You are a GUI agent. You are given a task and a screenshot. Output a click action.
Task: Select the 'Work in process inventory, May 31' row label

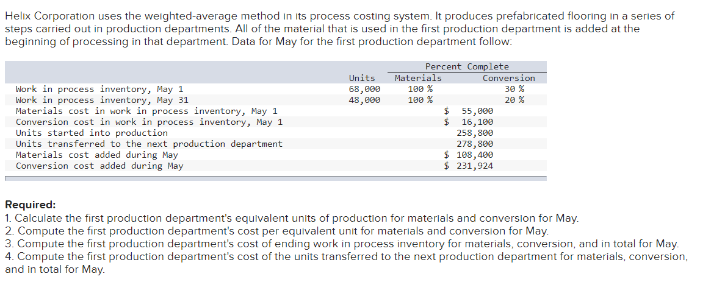tap(102, 100)
